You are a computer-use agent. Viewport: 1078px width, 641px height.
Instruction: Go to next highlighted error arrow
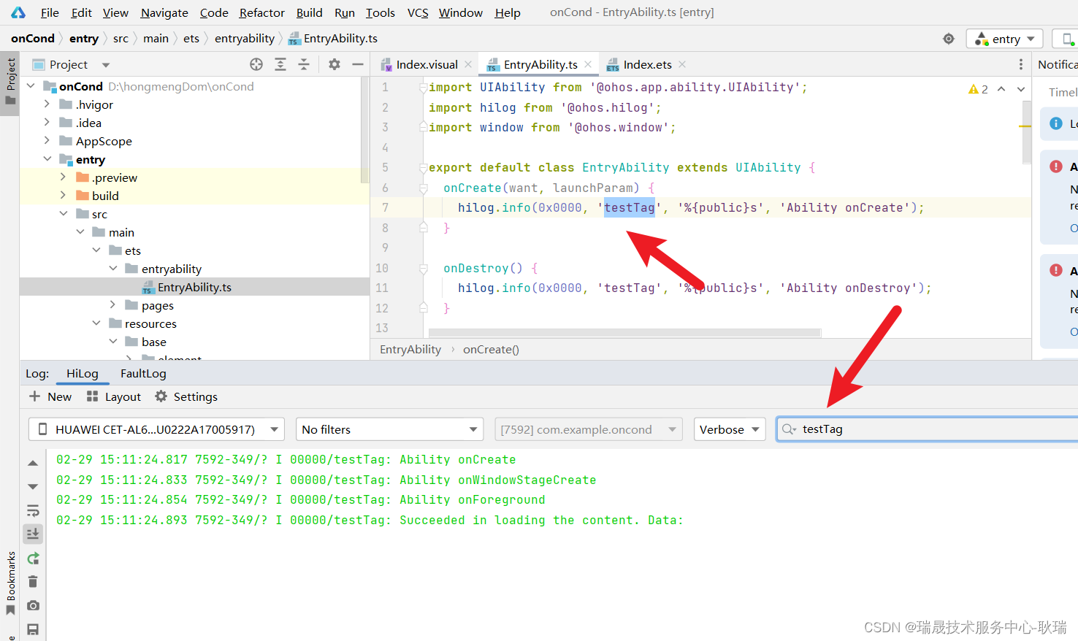(x=1021, y=89)
